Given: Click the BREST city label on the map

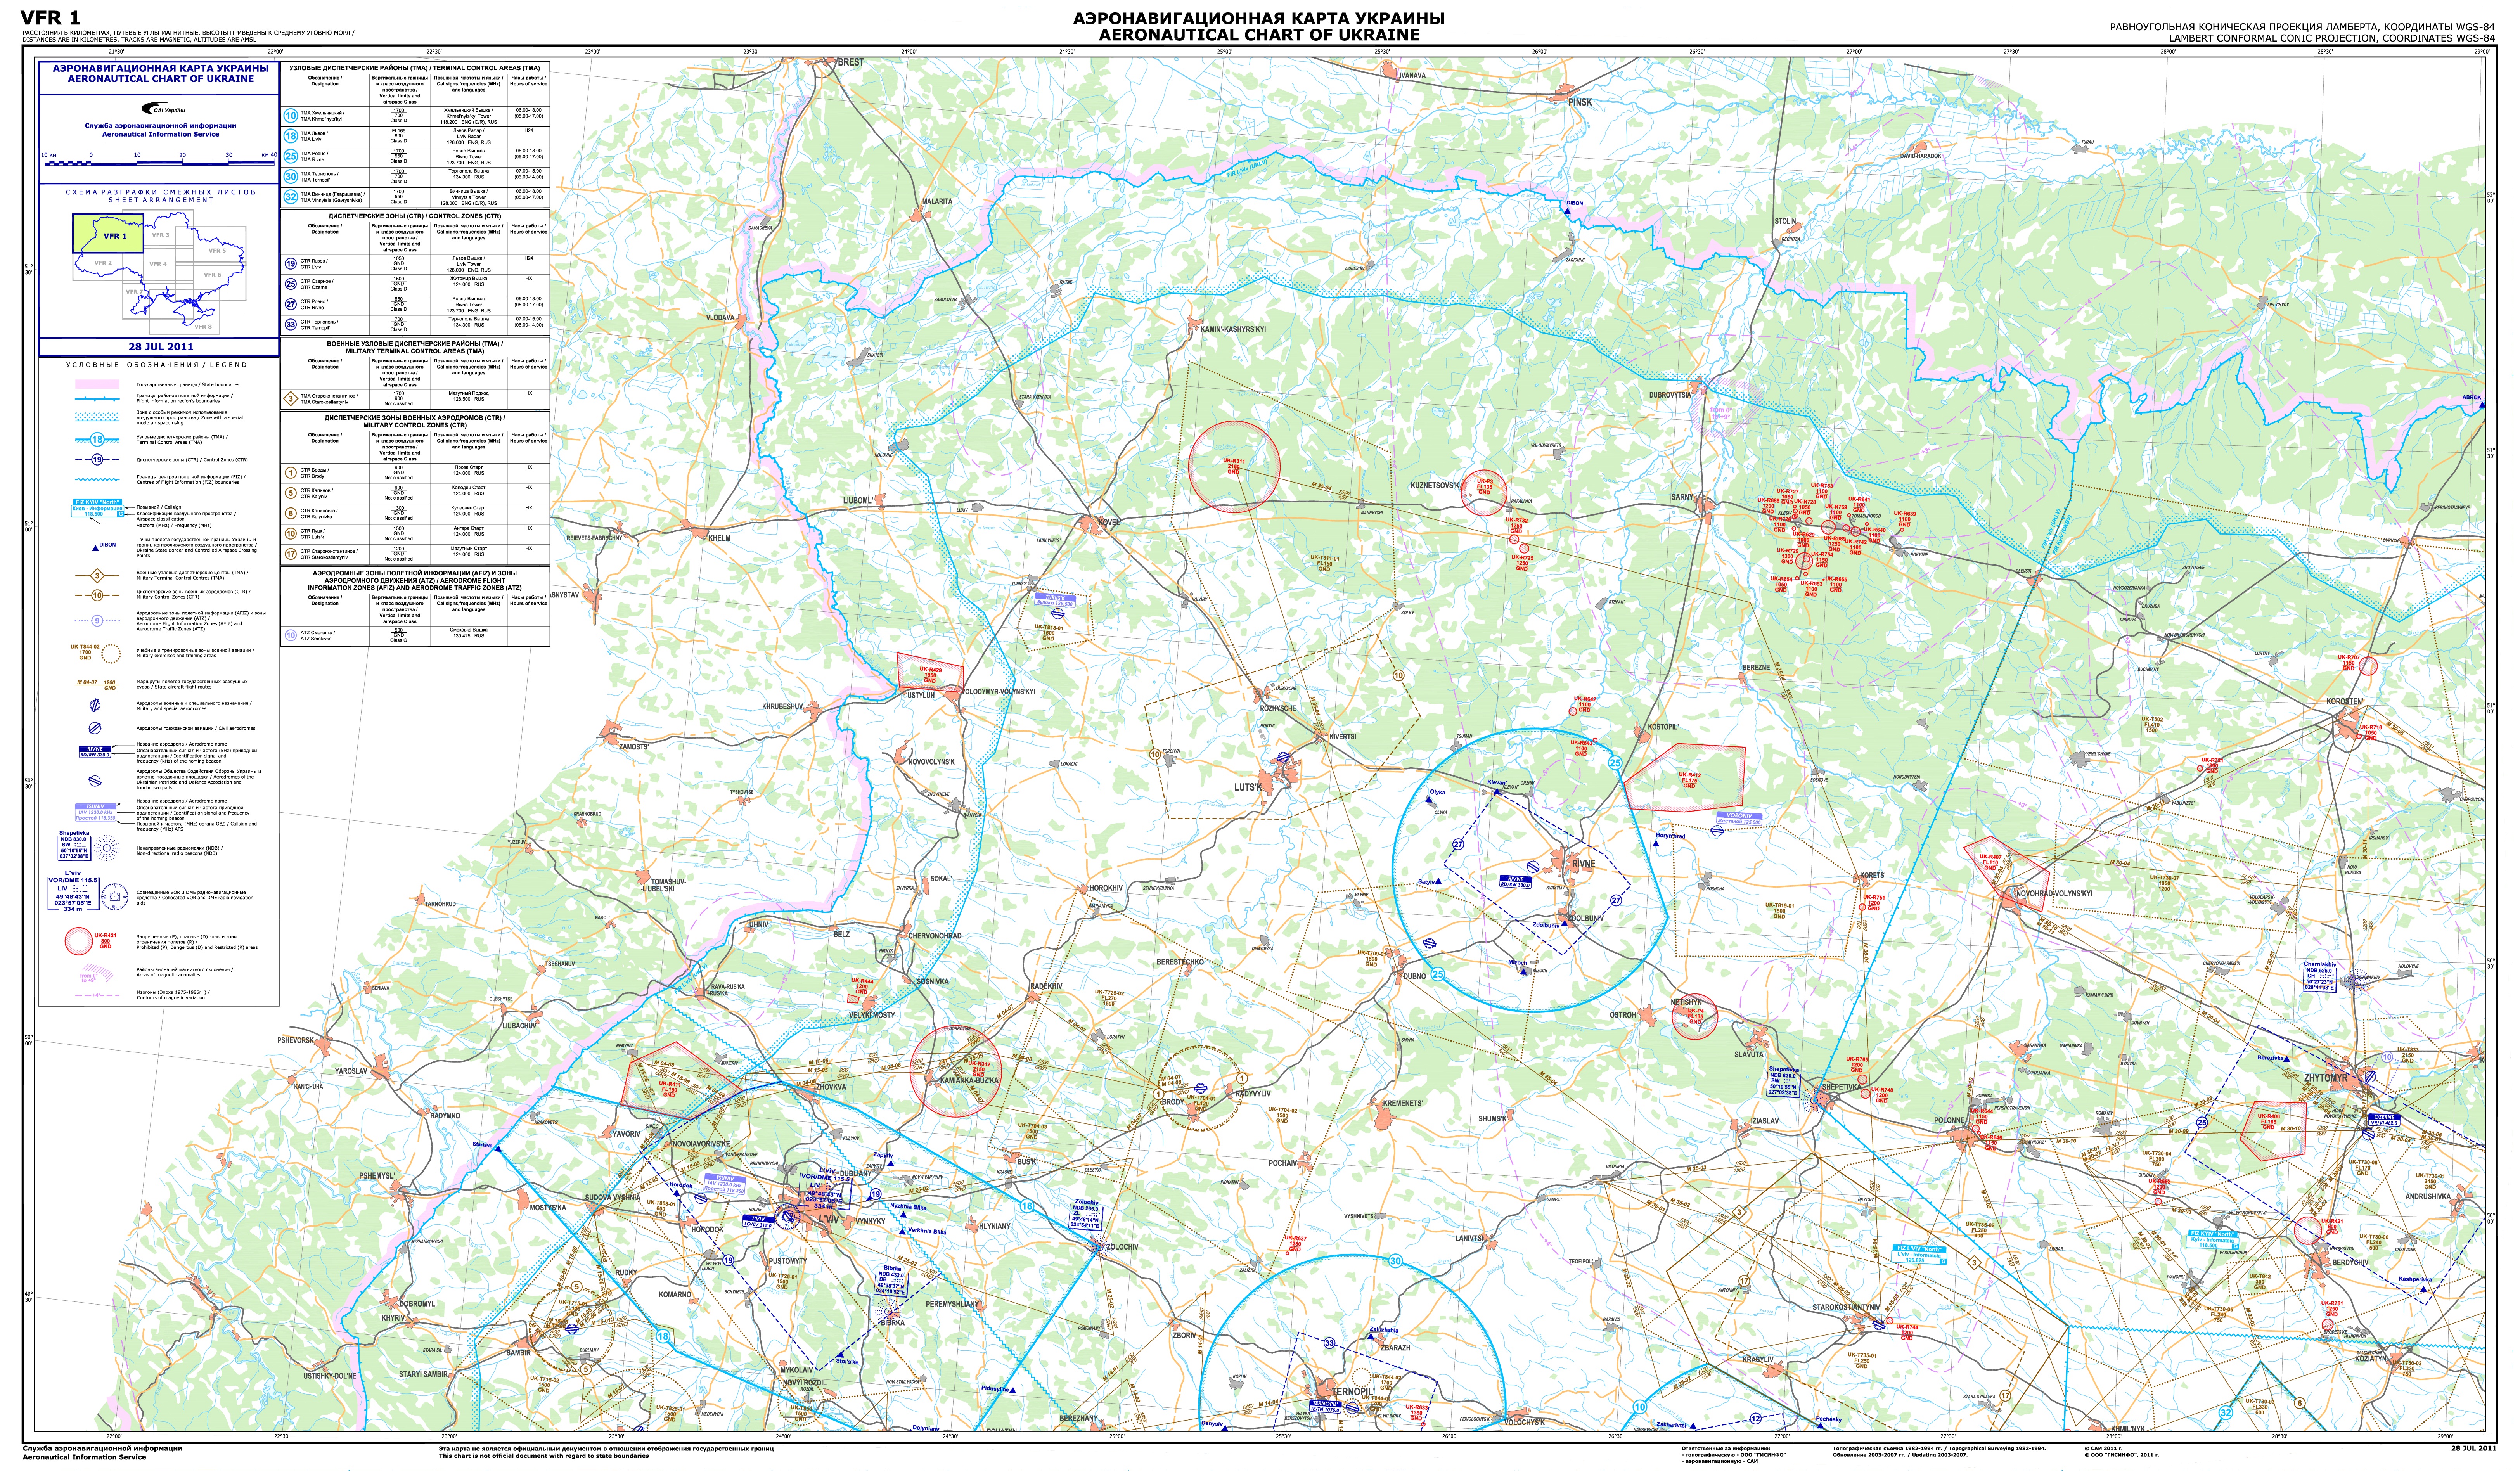Looking at the screenshot, I should click(x=851, y=62).
